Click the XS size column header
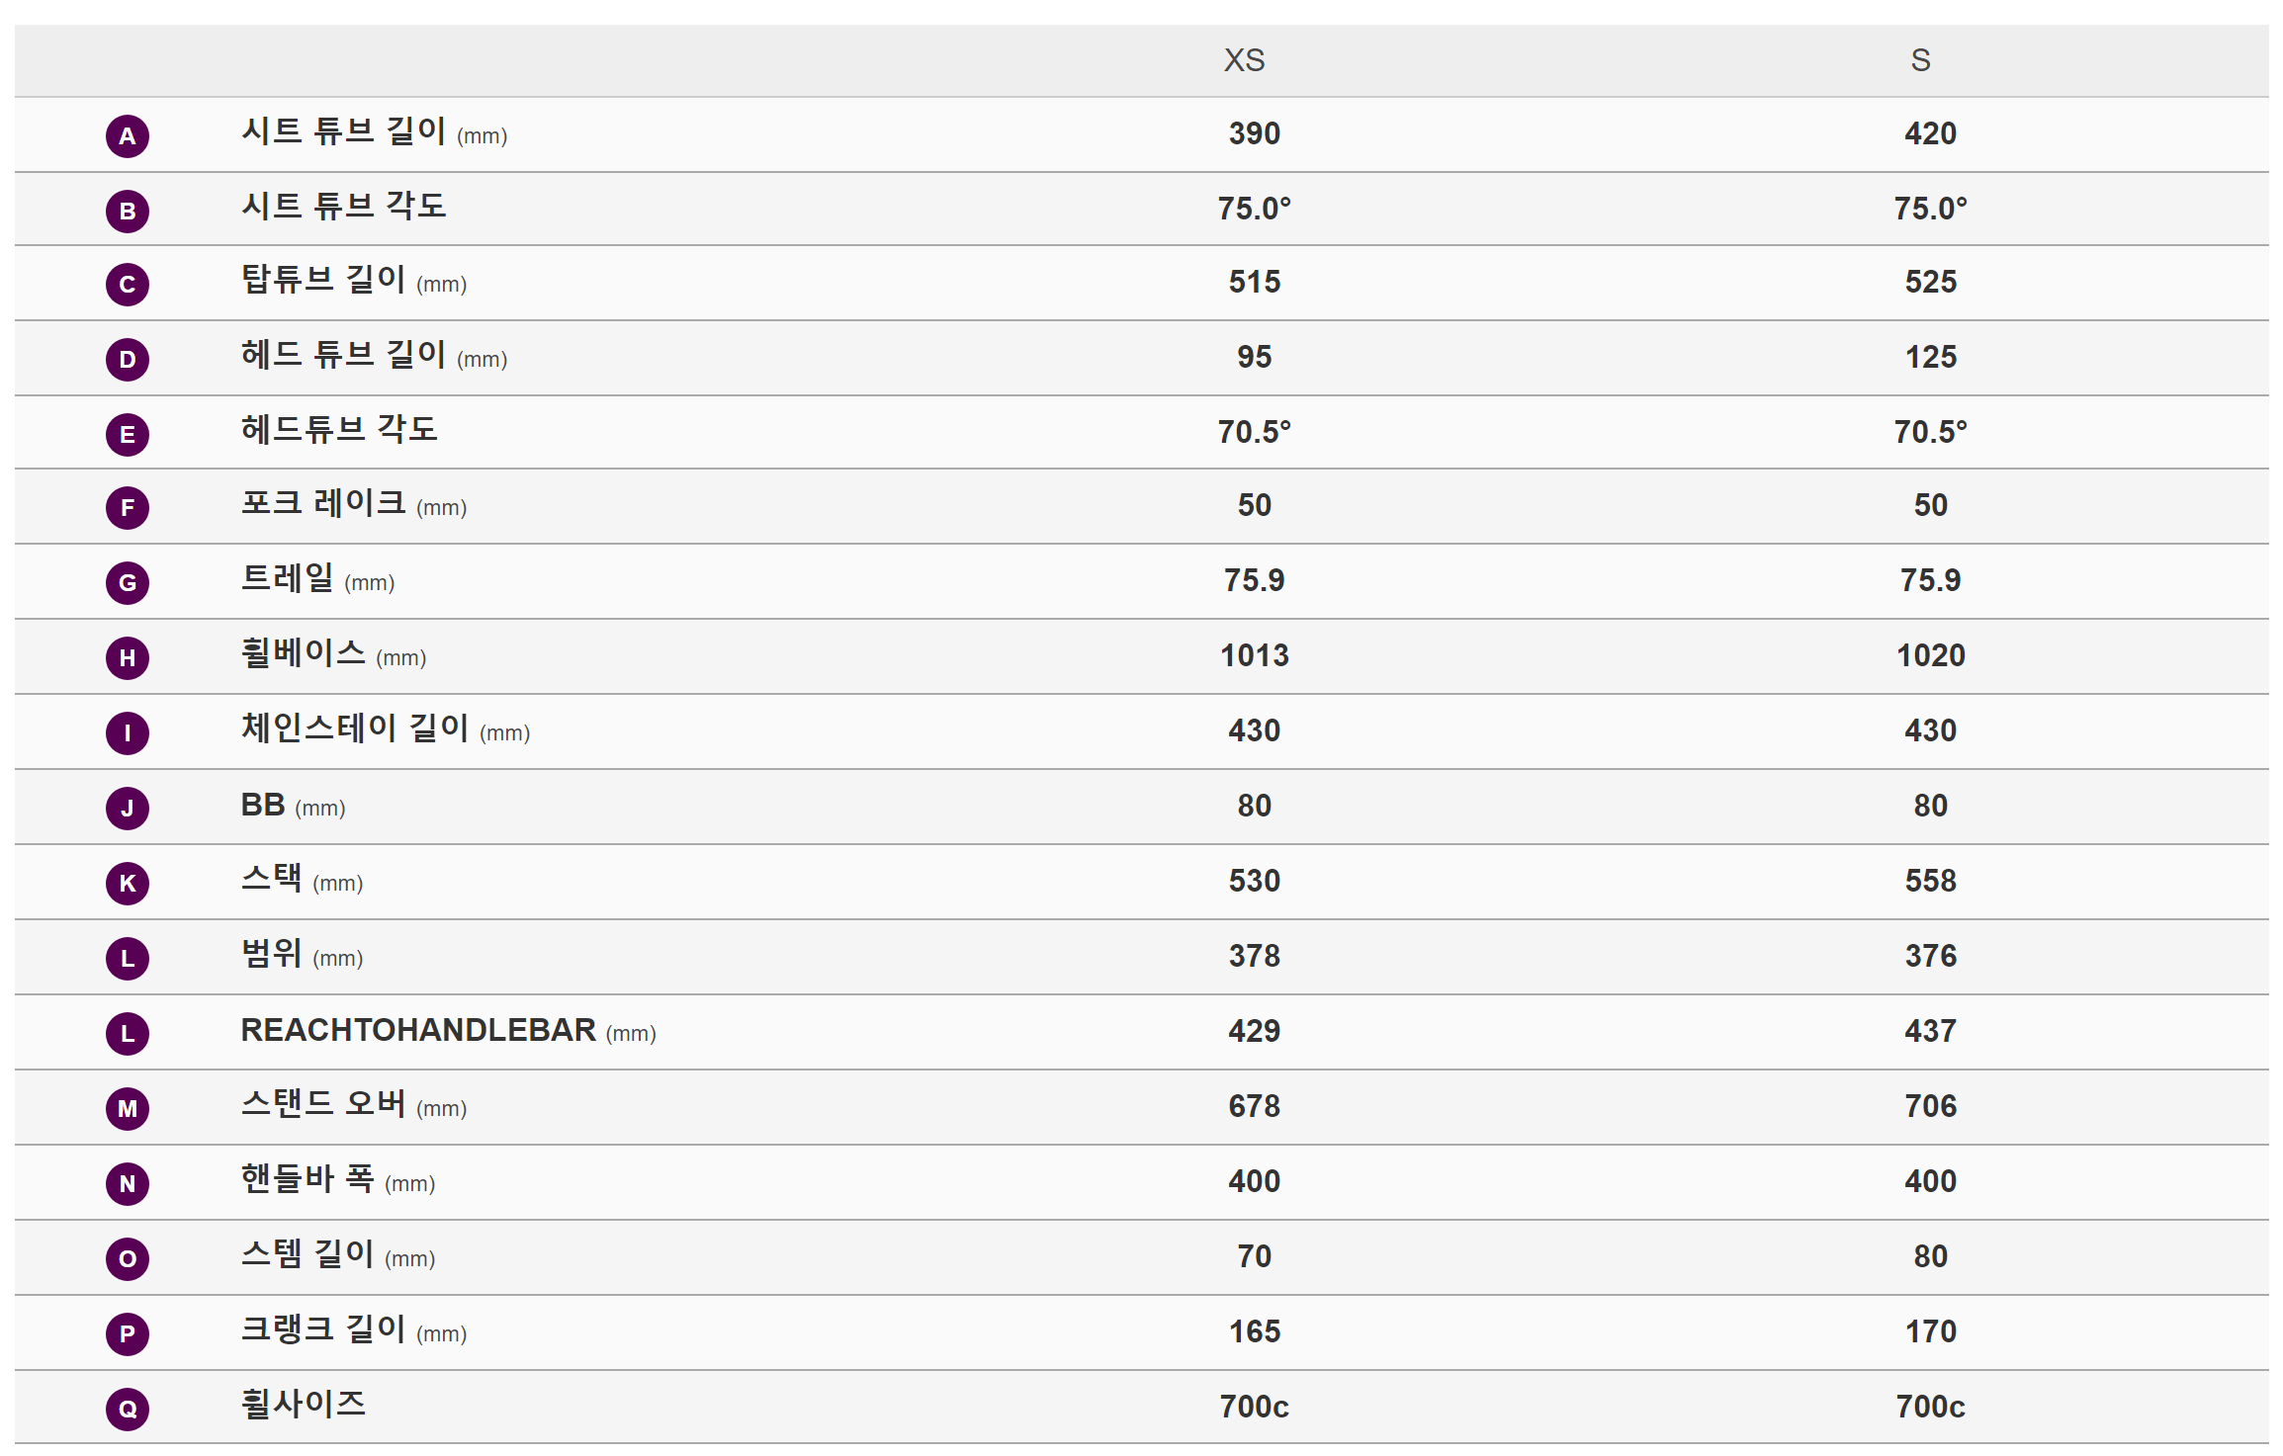Image resolution: width=2283 pixels, height=1456 pixels. tap(1244, 60)
